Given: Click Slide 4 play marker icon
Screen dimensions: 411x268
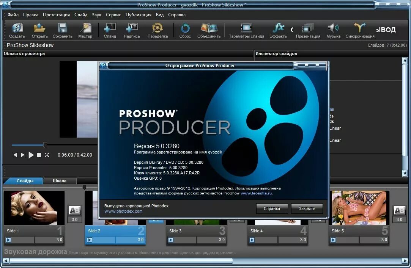Looking at the screenshot, I should click(x=252, y=240).
